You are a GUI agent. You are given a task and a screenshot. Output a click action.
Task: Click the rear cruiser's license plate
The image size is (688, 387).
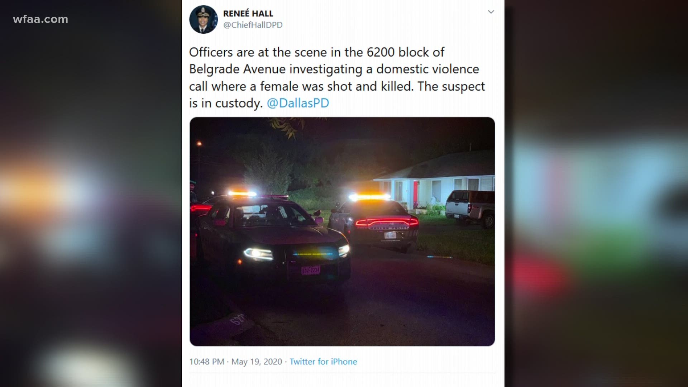390,235
